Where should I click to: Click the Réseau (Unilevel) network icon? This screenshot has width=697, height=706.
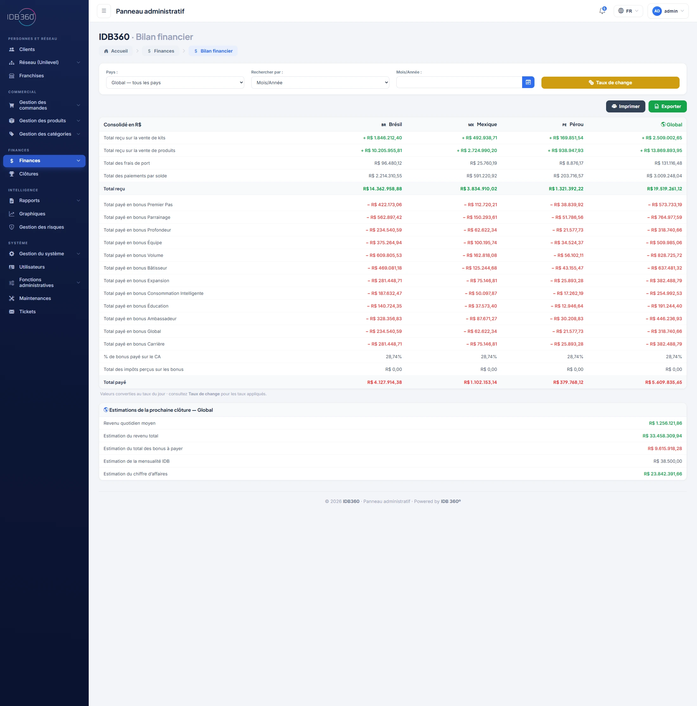coord(12,62)
